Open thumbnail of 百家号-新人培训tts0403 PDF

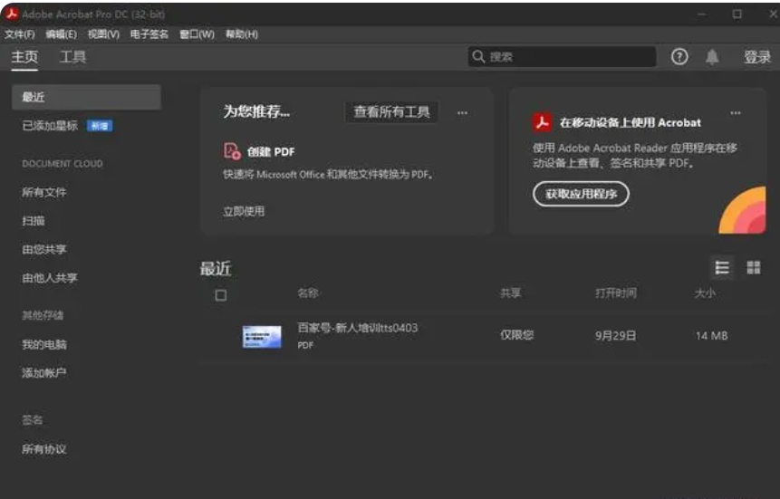(262, 337)
